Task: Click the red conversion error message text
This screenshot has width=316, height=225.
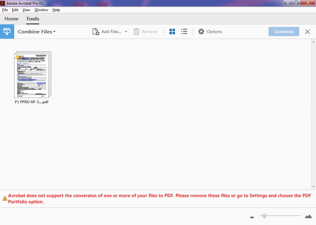Action: [x=160, y=198]
